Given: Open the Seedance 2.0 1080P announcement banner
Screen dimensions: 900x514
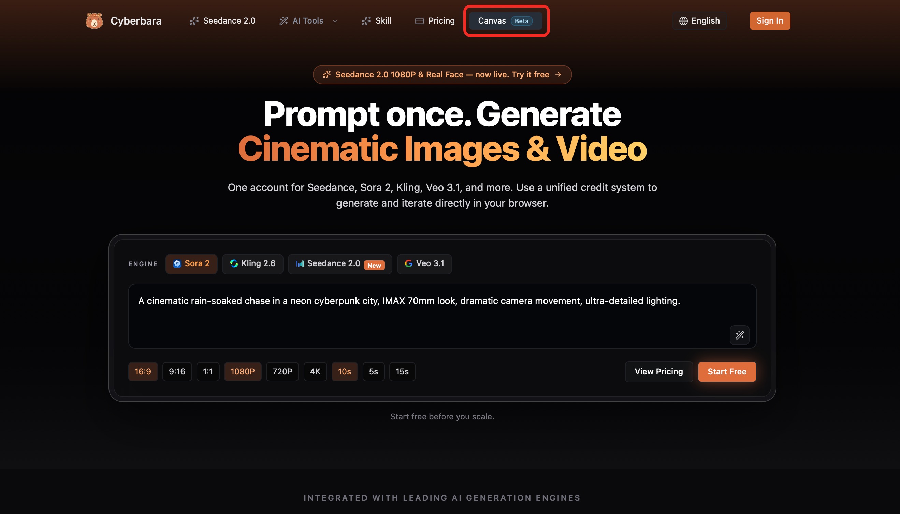Looking at the screenshot, I should pyautogui.click(x=442, y=74).
